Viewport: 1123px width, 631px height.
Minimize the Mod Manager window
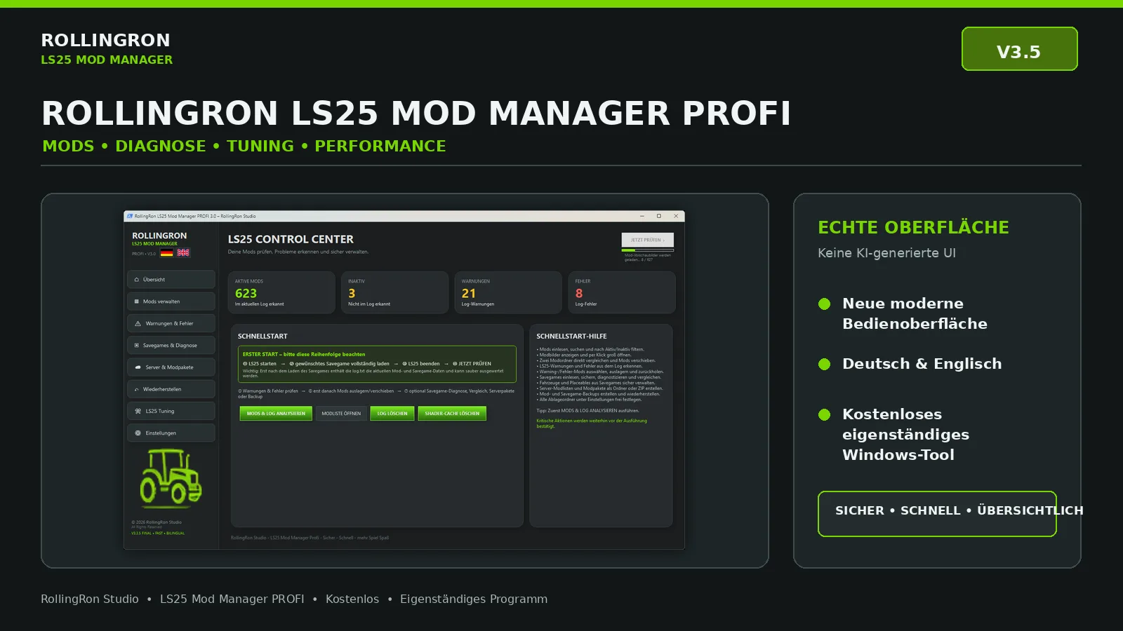[x=642, y=216]
